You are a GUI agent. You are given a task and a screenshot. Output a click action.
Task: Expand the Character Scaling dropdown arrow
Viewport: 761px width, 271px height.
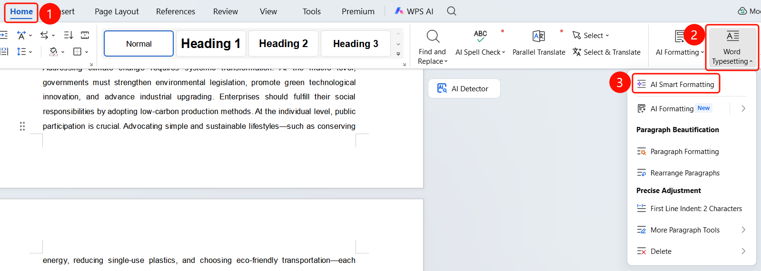coord(30,36)
